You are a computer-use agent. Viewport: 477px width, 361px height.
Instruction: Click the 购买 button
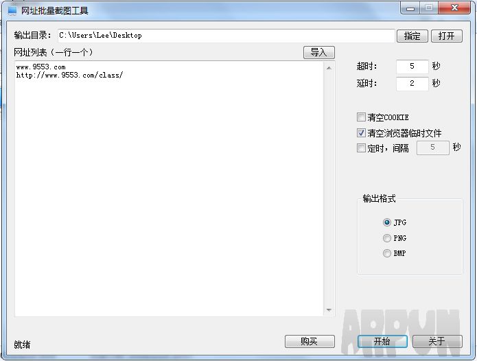tap(310, 342)
